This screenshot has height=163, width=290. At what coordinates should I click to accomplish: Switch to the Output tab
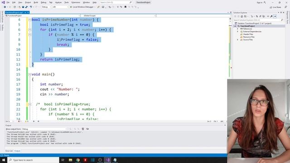tap(17, 151)
